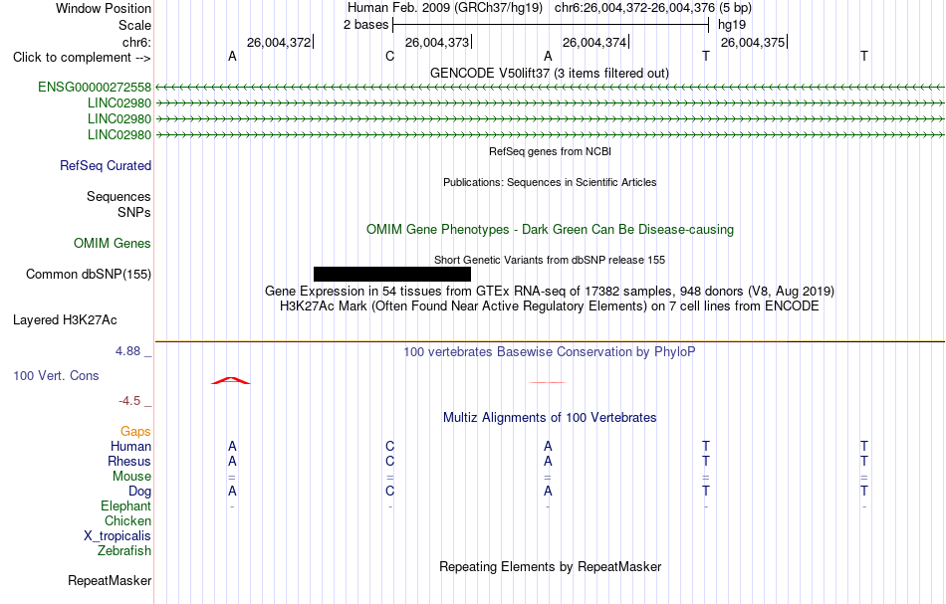Viewport: 946px width, 604px height.
Task: Click 'Short Genetic Variants from dbSNP' title
Action: (x=549, y=260)
